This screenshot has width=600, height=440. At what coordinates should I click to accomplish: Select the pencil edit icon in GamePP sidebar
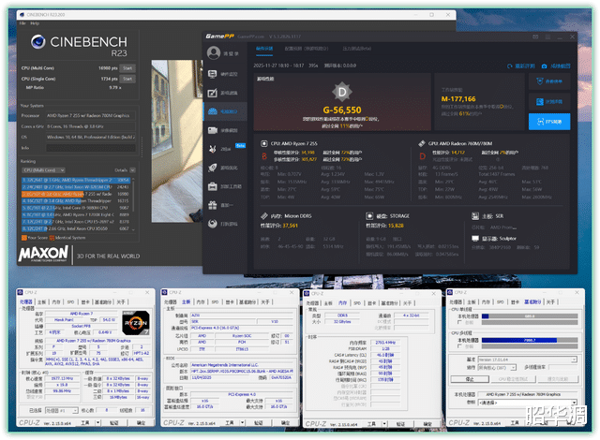pos(213,93)
